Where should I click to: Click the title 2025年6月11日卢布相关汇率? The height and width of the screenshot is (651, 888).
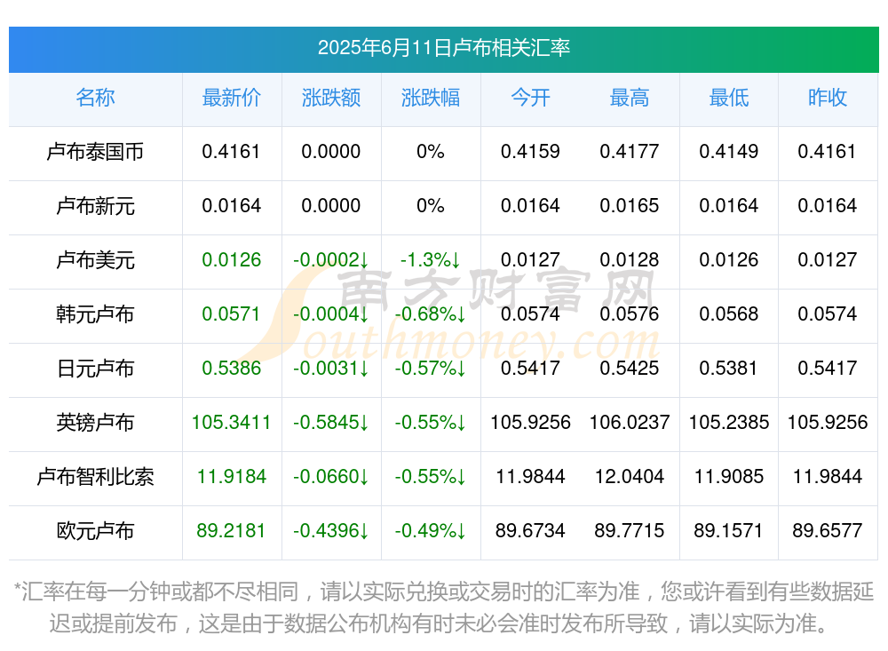point(443,48)
